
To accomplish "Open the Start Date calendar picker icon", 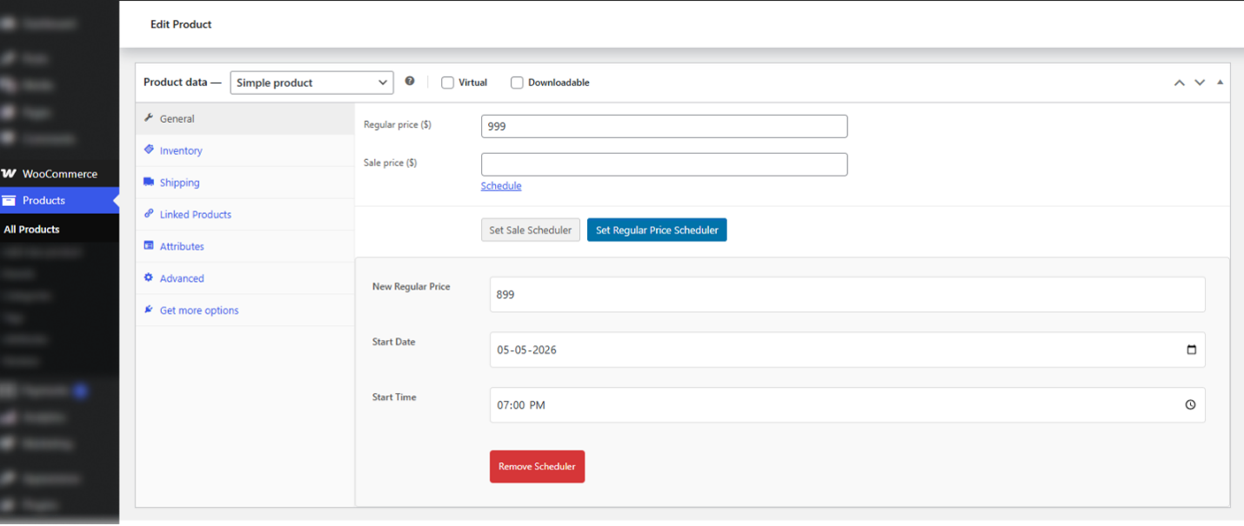I will coord(1191,350).
